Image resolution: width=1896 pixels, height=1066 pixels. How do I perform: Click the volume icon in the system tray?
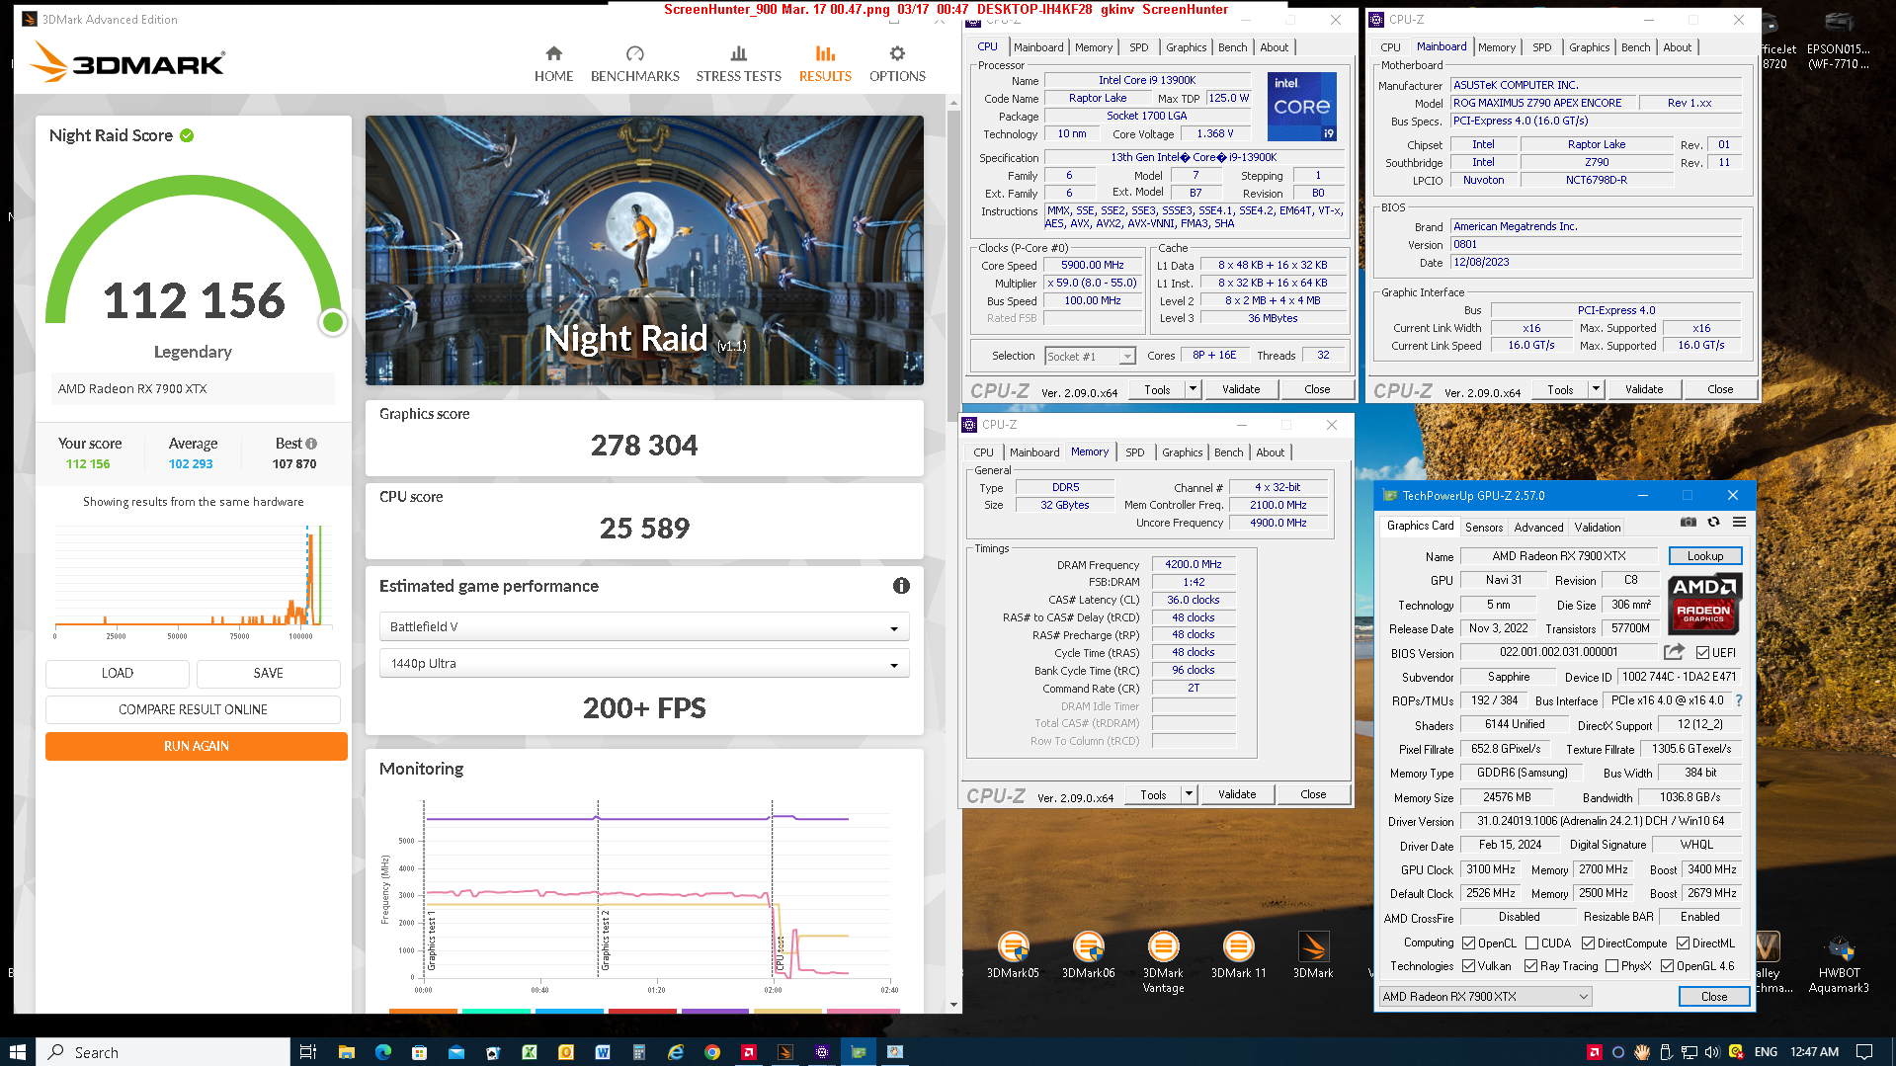[1712, 1052]
